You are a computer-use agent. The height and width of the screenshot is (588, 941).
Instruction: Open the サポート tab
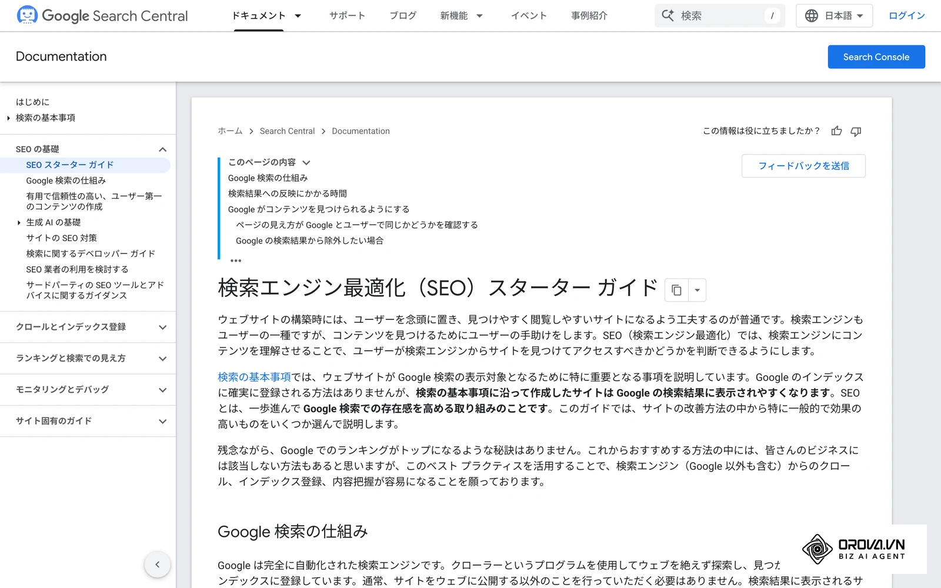(x=347, y=16)
